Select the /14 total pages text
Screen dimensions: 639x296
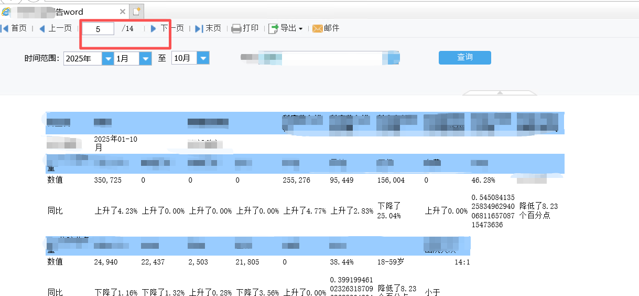[127, 29]
